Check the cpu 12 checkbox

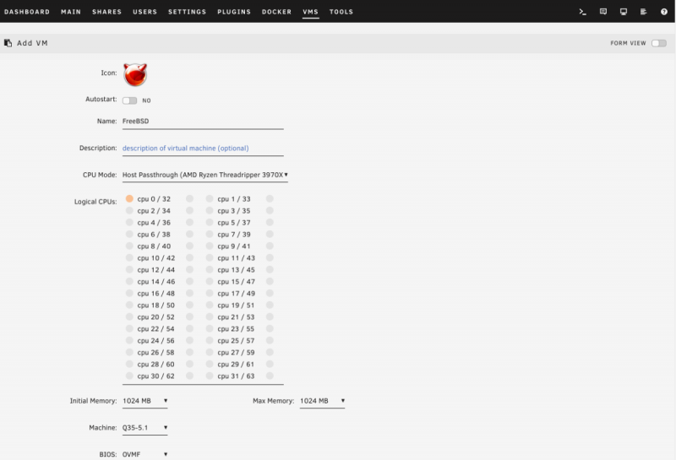[129, 269]
